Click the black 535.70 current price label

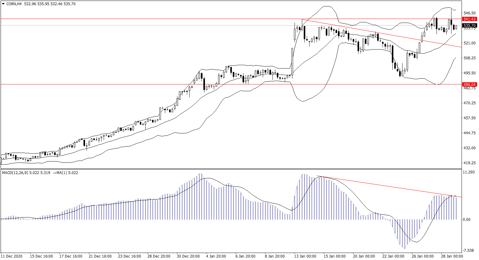point(469,26)
